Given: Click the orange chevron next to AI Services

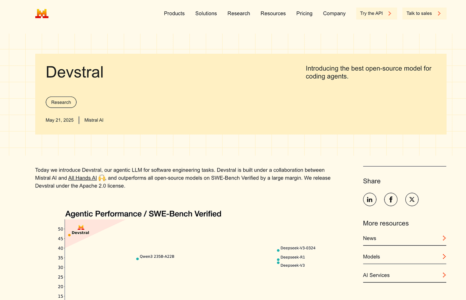Looking at the screenshot, I should (444, 275).
